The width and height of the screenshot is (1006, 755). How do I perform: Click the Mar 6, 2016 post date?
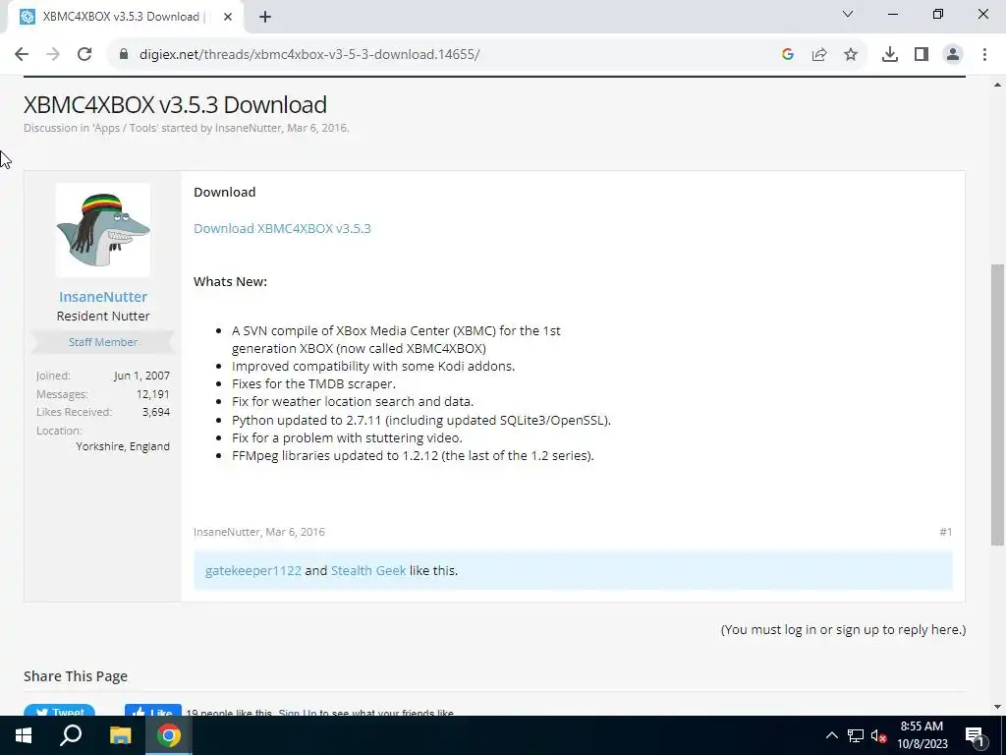(x=295, y=532)
